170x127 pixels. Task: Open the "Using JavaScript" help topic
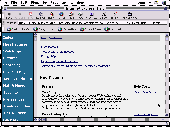click(145, 92)
